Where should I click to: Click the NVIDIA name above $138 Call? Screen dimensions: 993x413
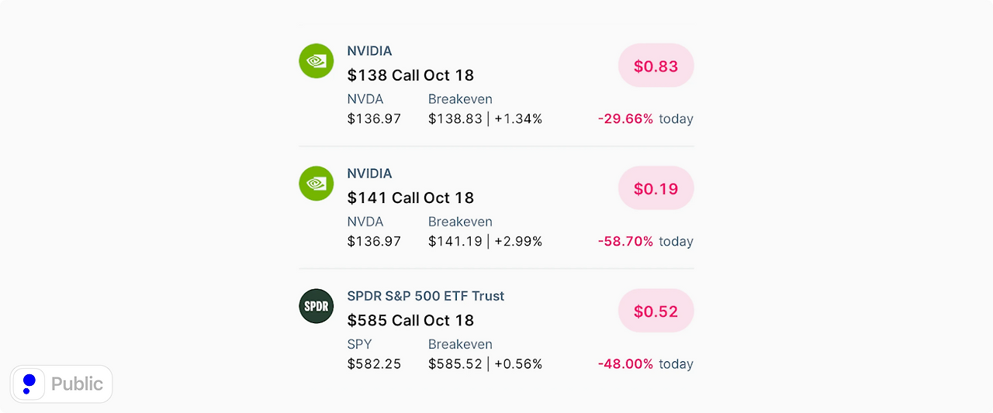(x=369, y=51)
